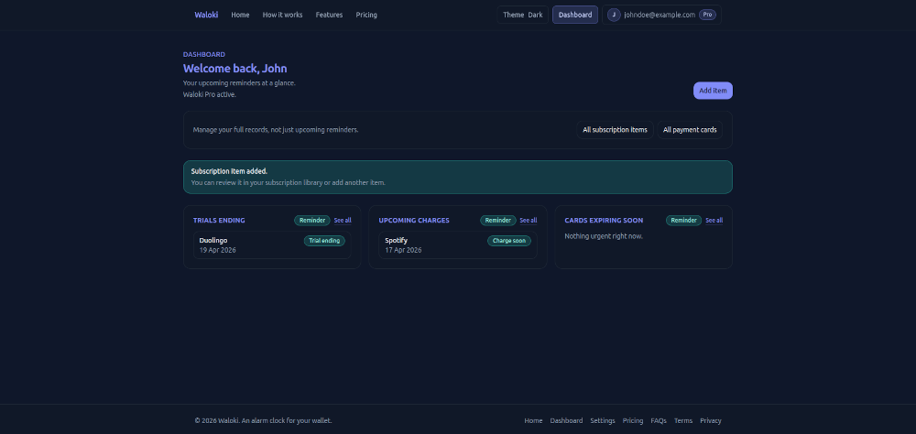Screen dimensions: 916x434
Task: See all under Upcoming Charges
Action: 529,221
